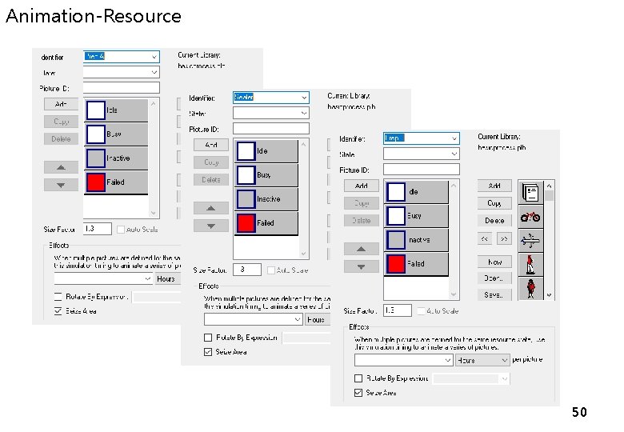Pick red Failed swatch in Sealer dialog
624x432 pixels.
tap(246, 223)
